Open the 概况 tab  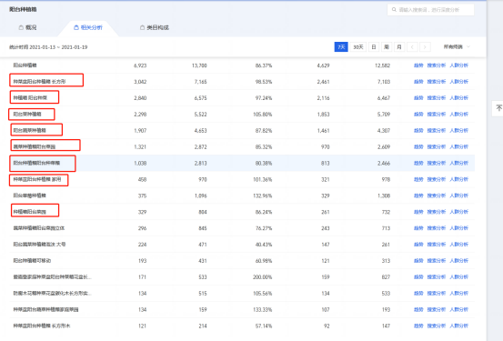click(27, 27)
